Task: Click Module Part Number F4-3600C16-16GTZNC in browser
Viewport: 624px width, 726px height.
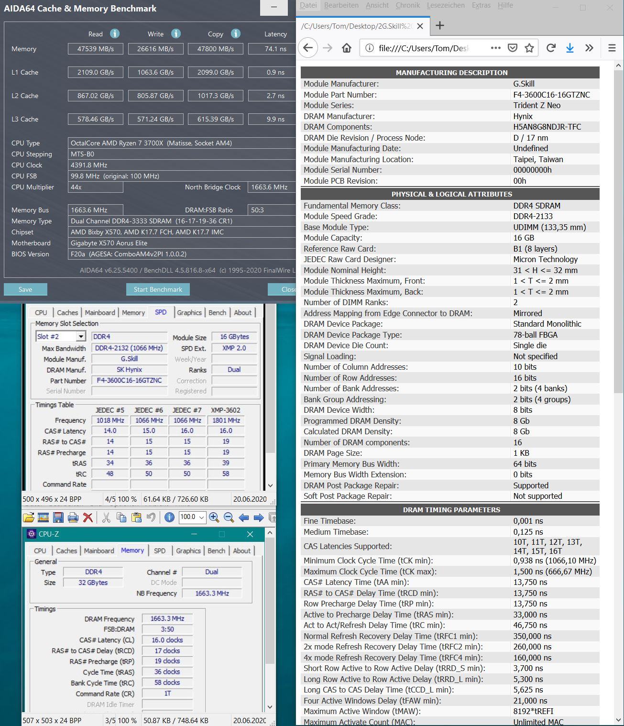Action: [552, 95]
